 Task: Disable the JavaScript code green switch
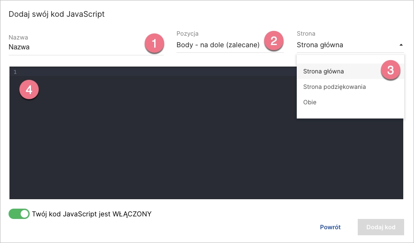coord(19,214)
